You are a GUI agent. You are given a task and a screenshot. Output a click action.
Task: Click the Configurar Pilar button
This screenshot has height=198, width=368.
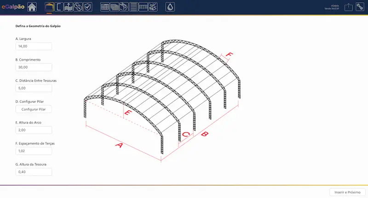34,109
